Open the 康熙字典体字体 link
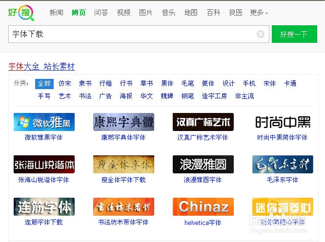 (123, 137)
